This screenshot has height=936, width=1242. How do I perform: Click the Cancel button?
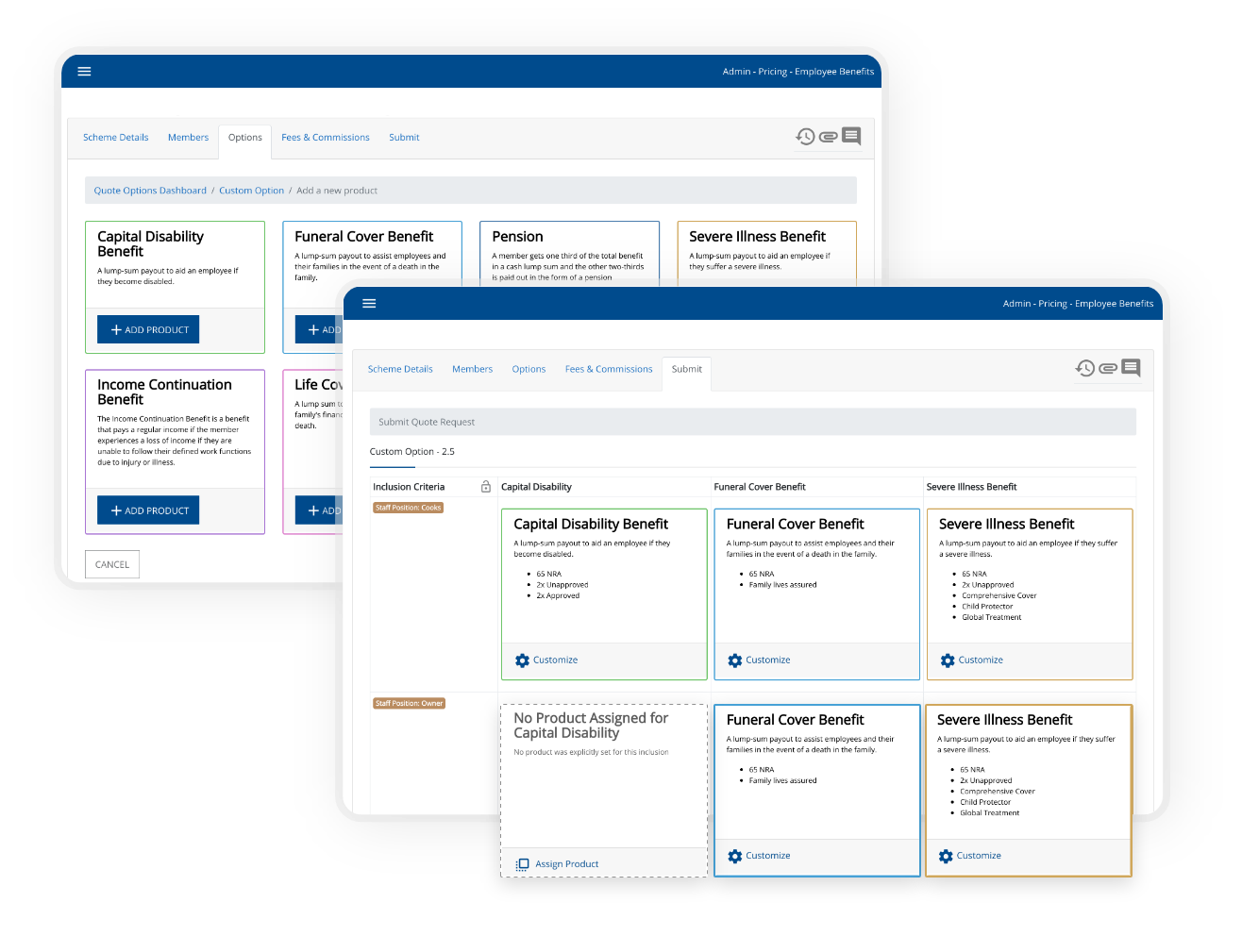click(x=111, y=563)
